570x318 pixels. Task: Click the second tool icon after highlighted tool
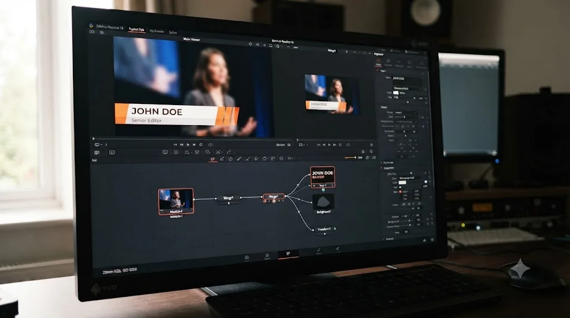230,158
